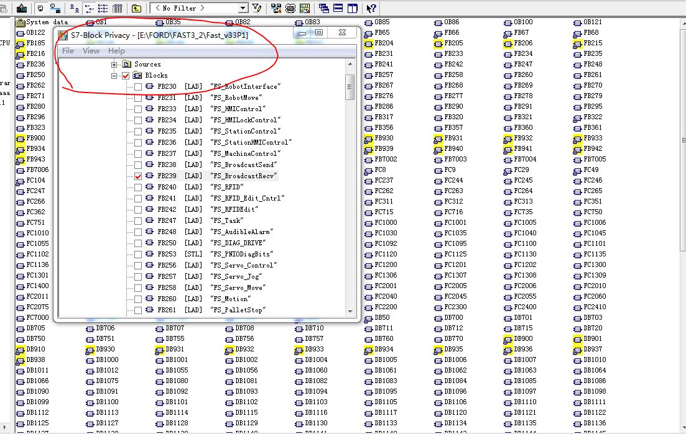Image resolution: width=686 pixels, height=434 pixels.
Task: Click the Download to PLC toolbar icon
Action: point(21,8)
